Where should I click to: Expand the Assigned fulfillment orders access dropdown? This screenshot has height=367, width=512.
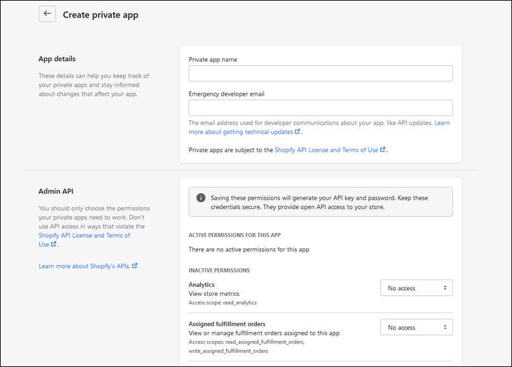(x=416, y=328)
